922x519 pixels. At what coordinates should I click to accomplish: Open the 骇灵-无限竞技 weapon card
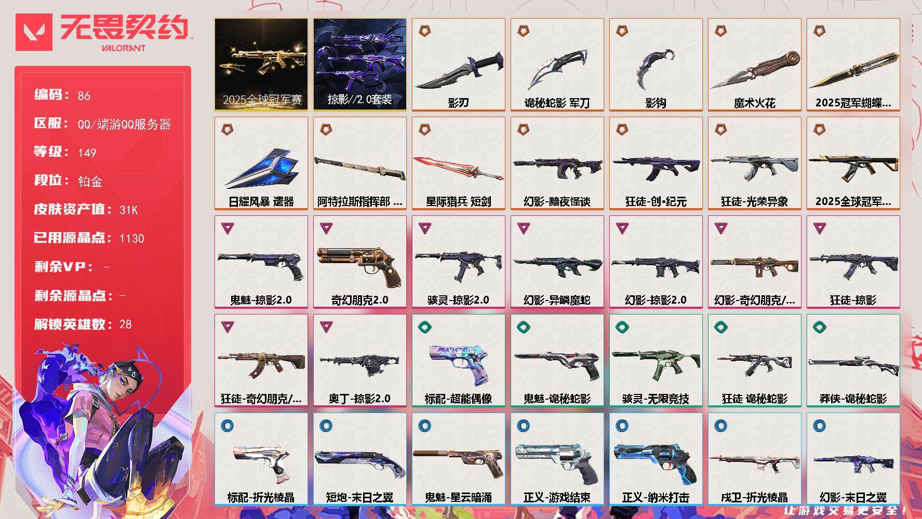coord(656,361)
